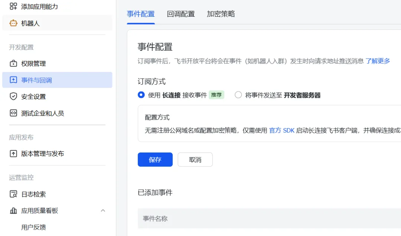Click the 日志检索 log search icon

tap(13, 194)
